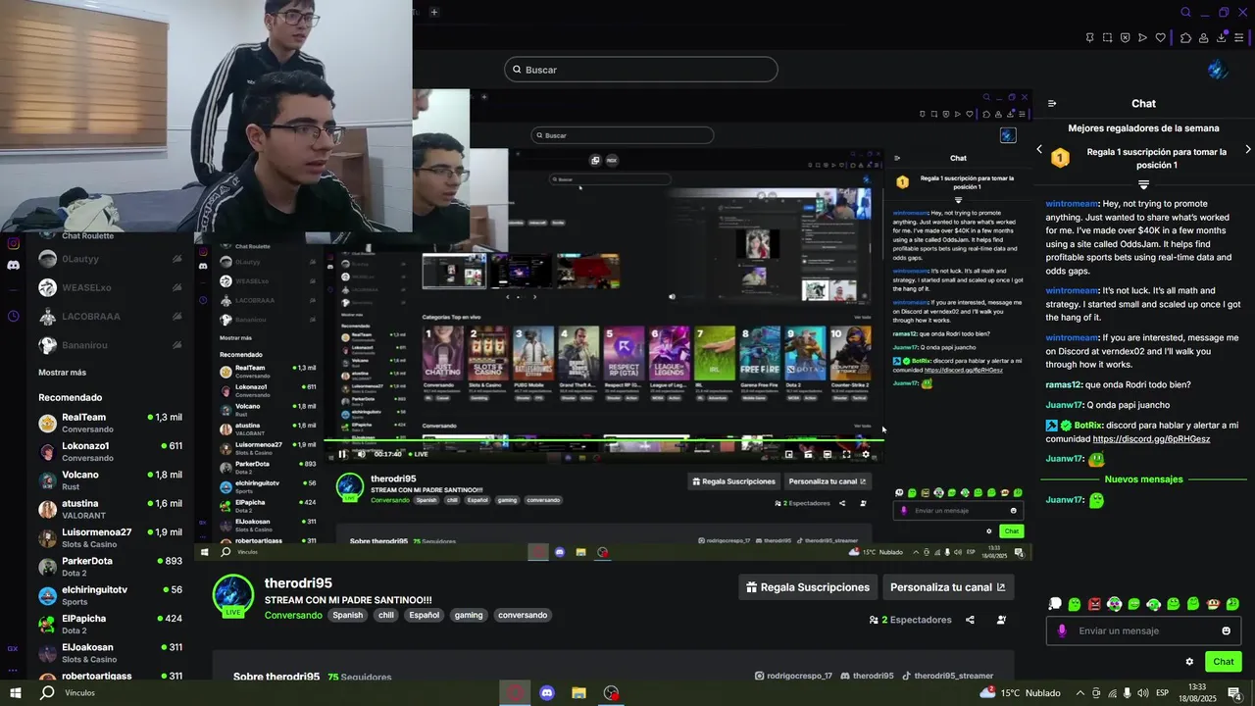Open Discord in Opera sidebar

(13, 266)
